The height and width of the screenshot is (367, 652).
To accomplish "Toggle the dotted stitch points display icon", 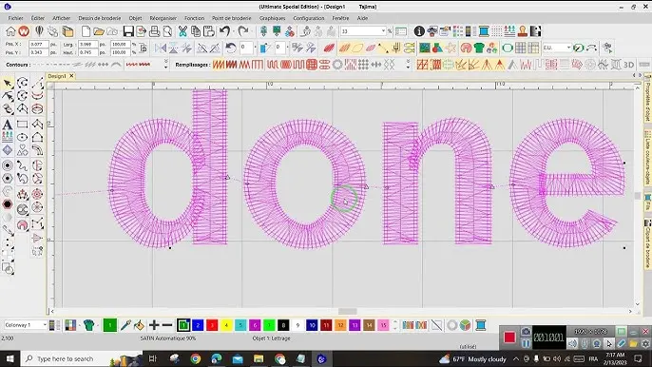I will (496, 31).
